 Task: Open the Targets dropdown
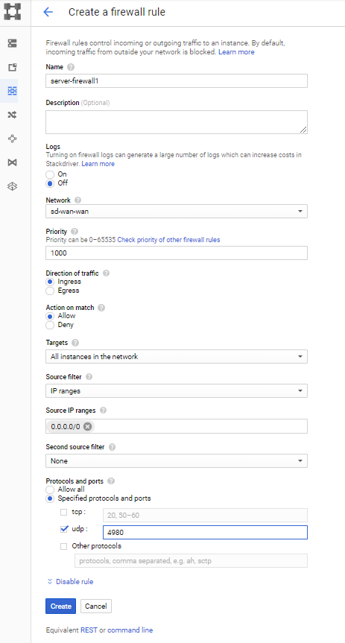[x=177, y=357]
